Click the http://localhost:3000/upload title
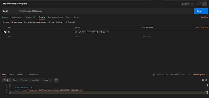 [x=15, y=4]
